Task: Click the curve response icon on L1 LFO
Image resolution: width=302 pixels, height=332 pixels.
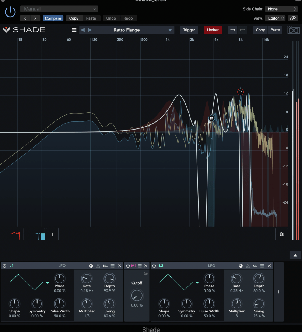Action: click(106, 266)
